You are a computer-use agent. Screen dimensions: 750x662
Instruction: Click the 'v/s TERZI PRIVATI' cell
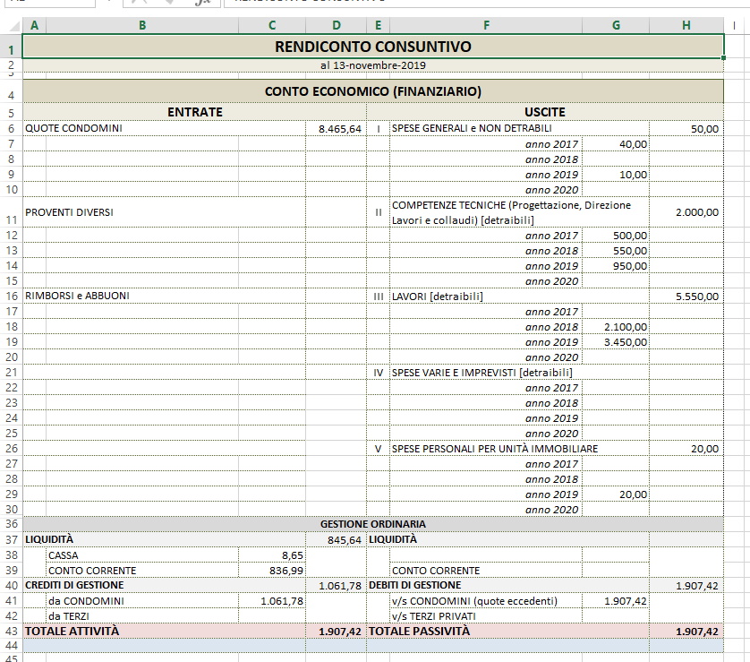486,616
